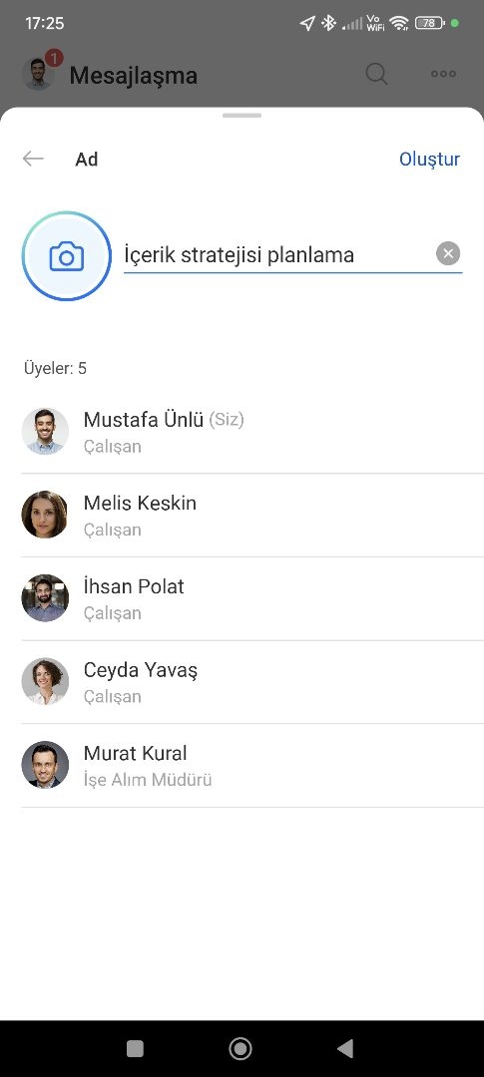
Task: Tap the camera icon to add group photo
Action: (x=67, y=256)
